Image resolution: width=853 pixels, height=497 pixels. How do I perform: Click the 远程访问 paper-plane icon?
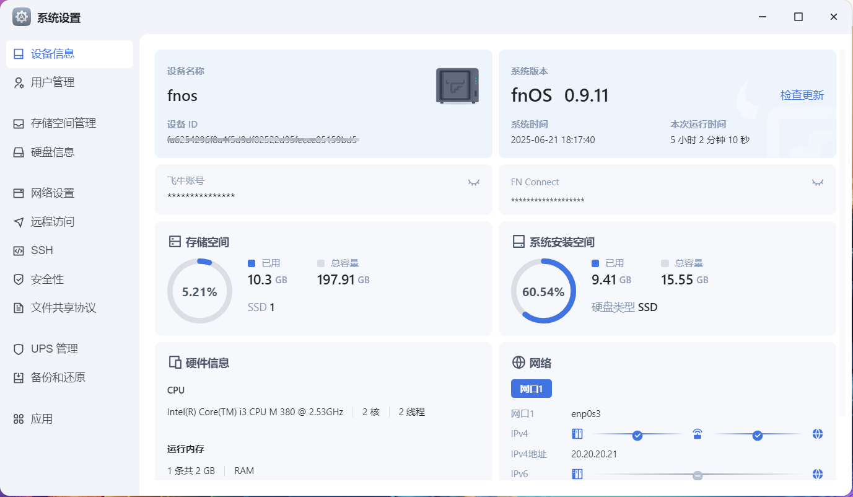click(19, 222)
